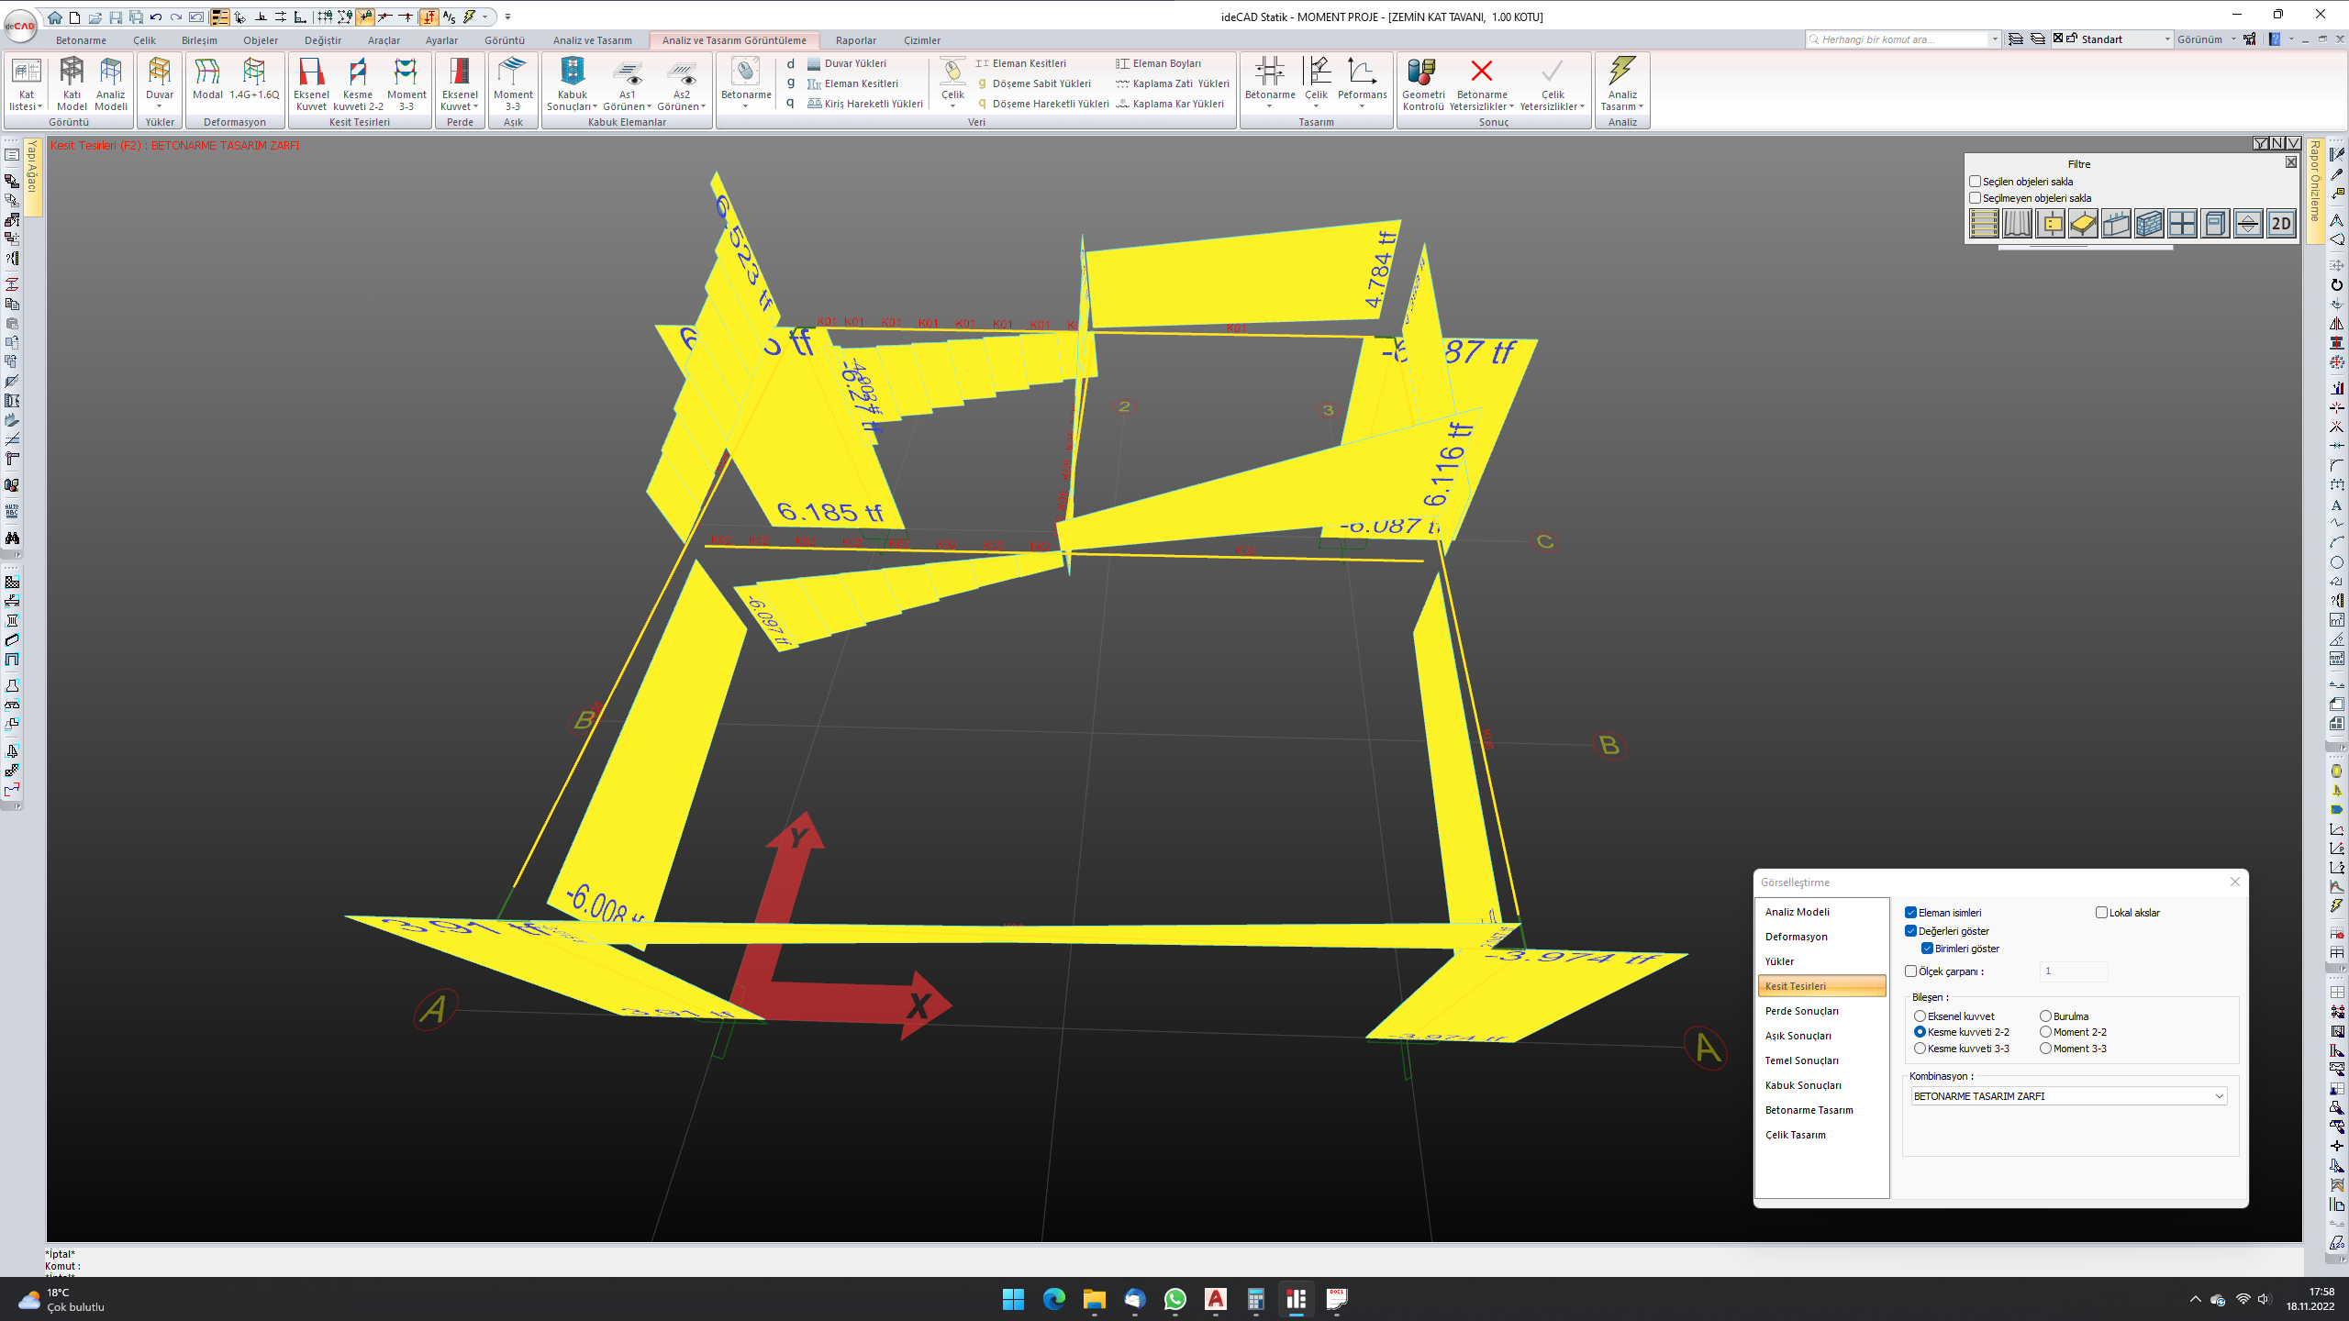Open Kombinasyon dropdown

(x=2069, y=1096)
